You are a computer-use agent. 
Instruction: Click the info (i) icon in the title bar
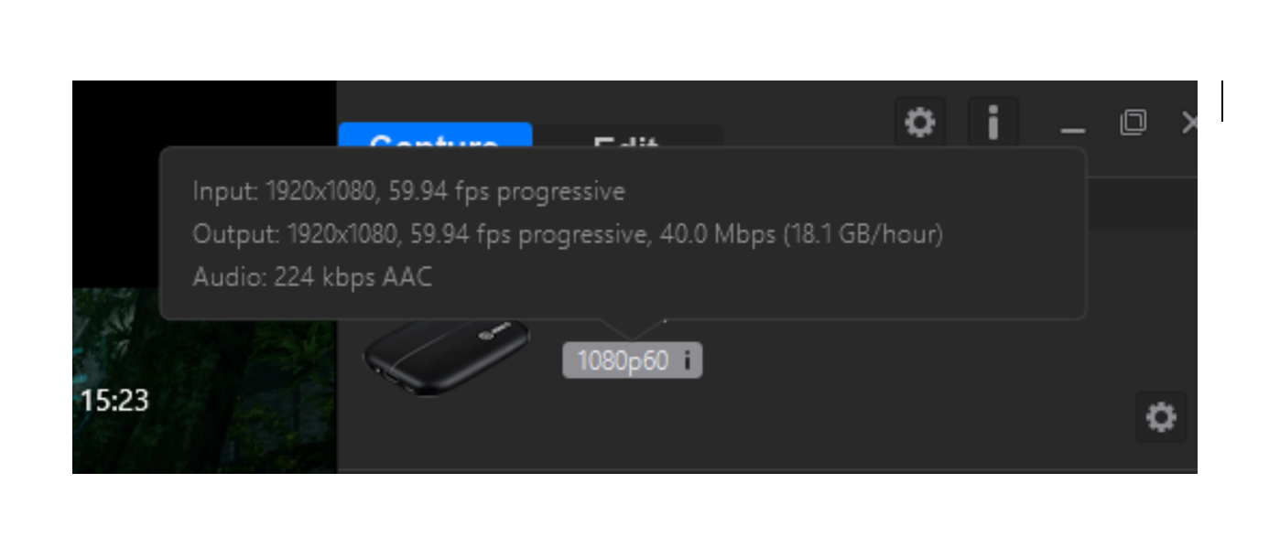pyautogui.click(x=993, y=122)
